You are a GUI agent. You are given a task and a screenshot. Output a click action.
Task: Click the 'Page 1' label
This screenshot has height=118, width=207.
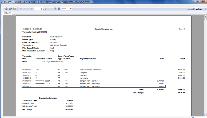pyautogui.click(x=182, y=29)
